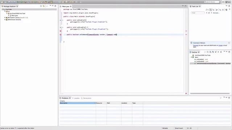Switch to the Declaration tab

[86, 98]
